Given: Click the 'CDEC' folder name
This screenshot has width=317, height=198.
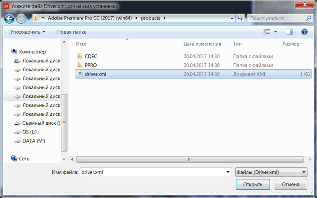Looking at the screenshot, I should [91, 56].
